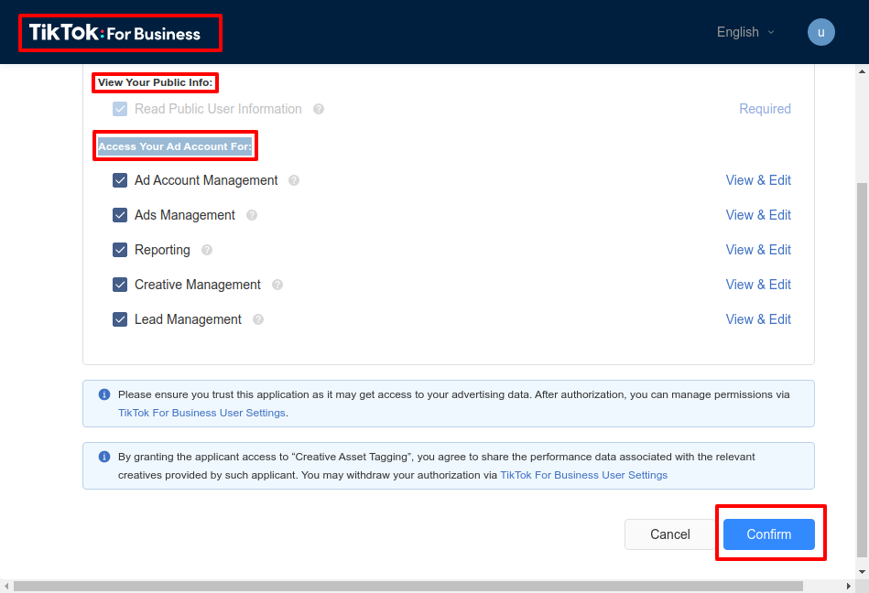This screenshot has height=593, width=869.
Task: Uncheck the Ads Management checkbox
Action: 120,215
